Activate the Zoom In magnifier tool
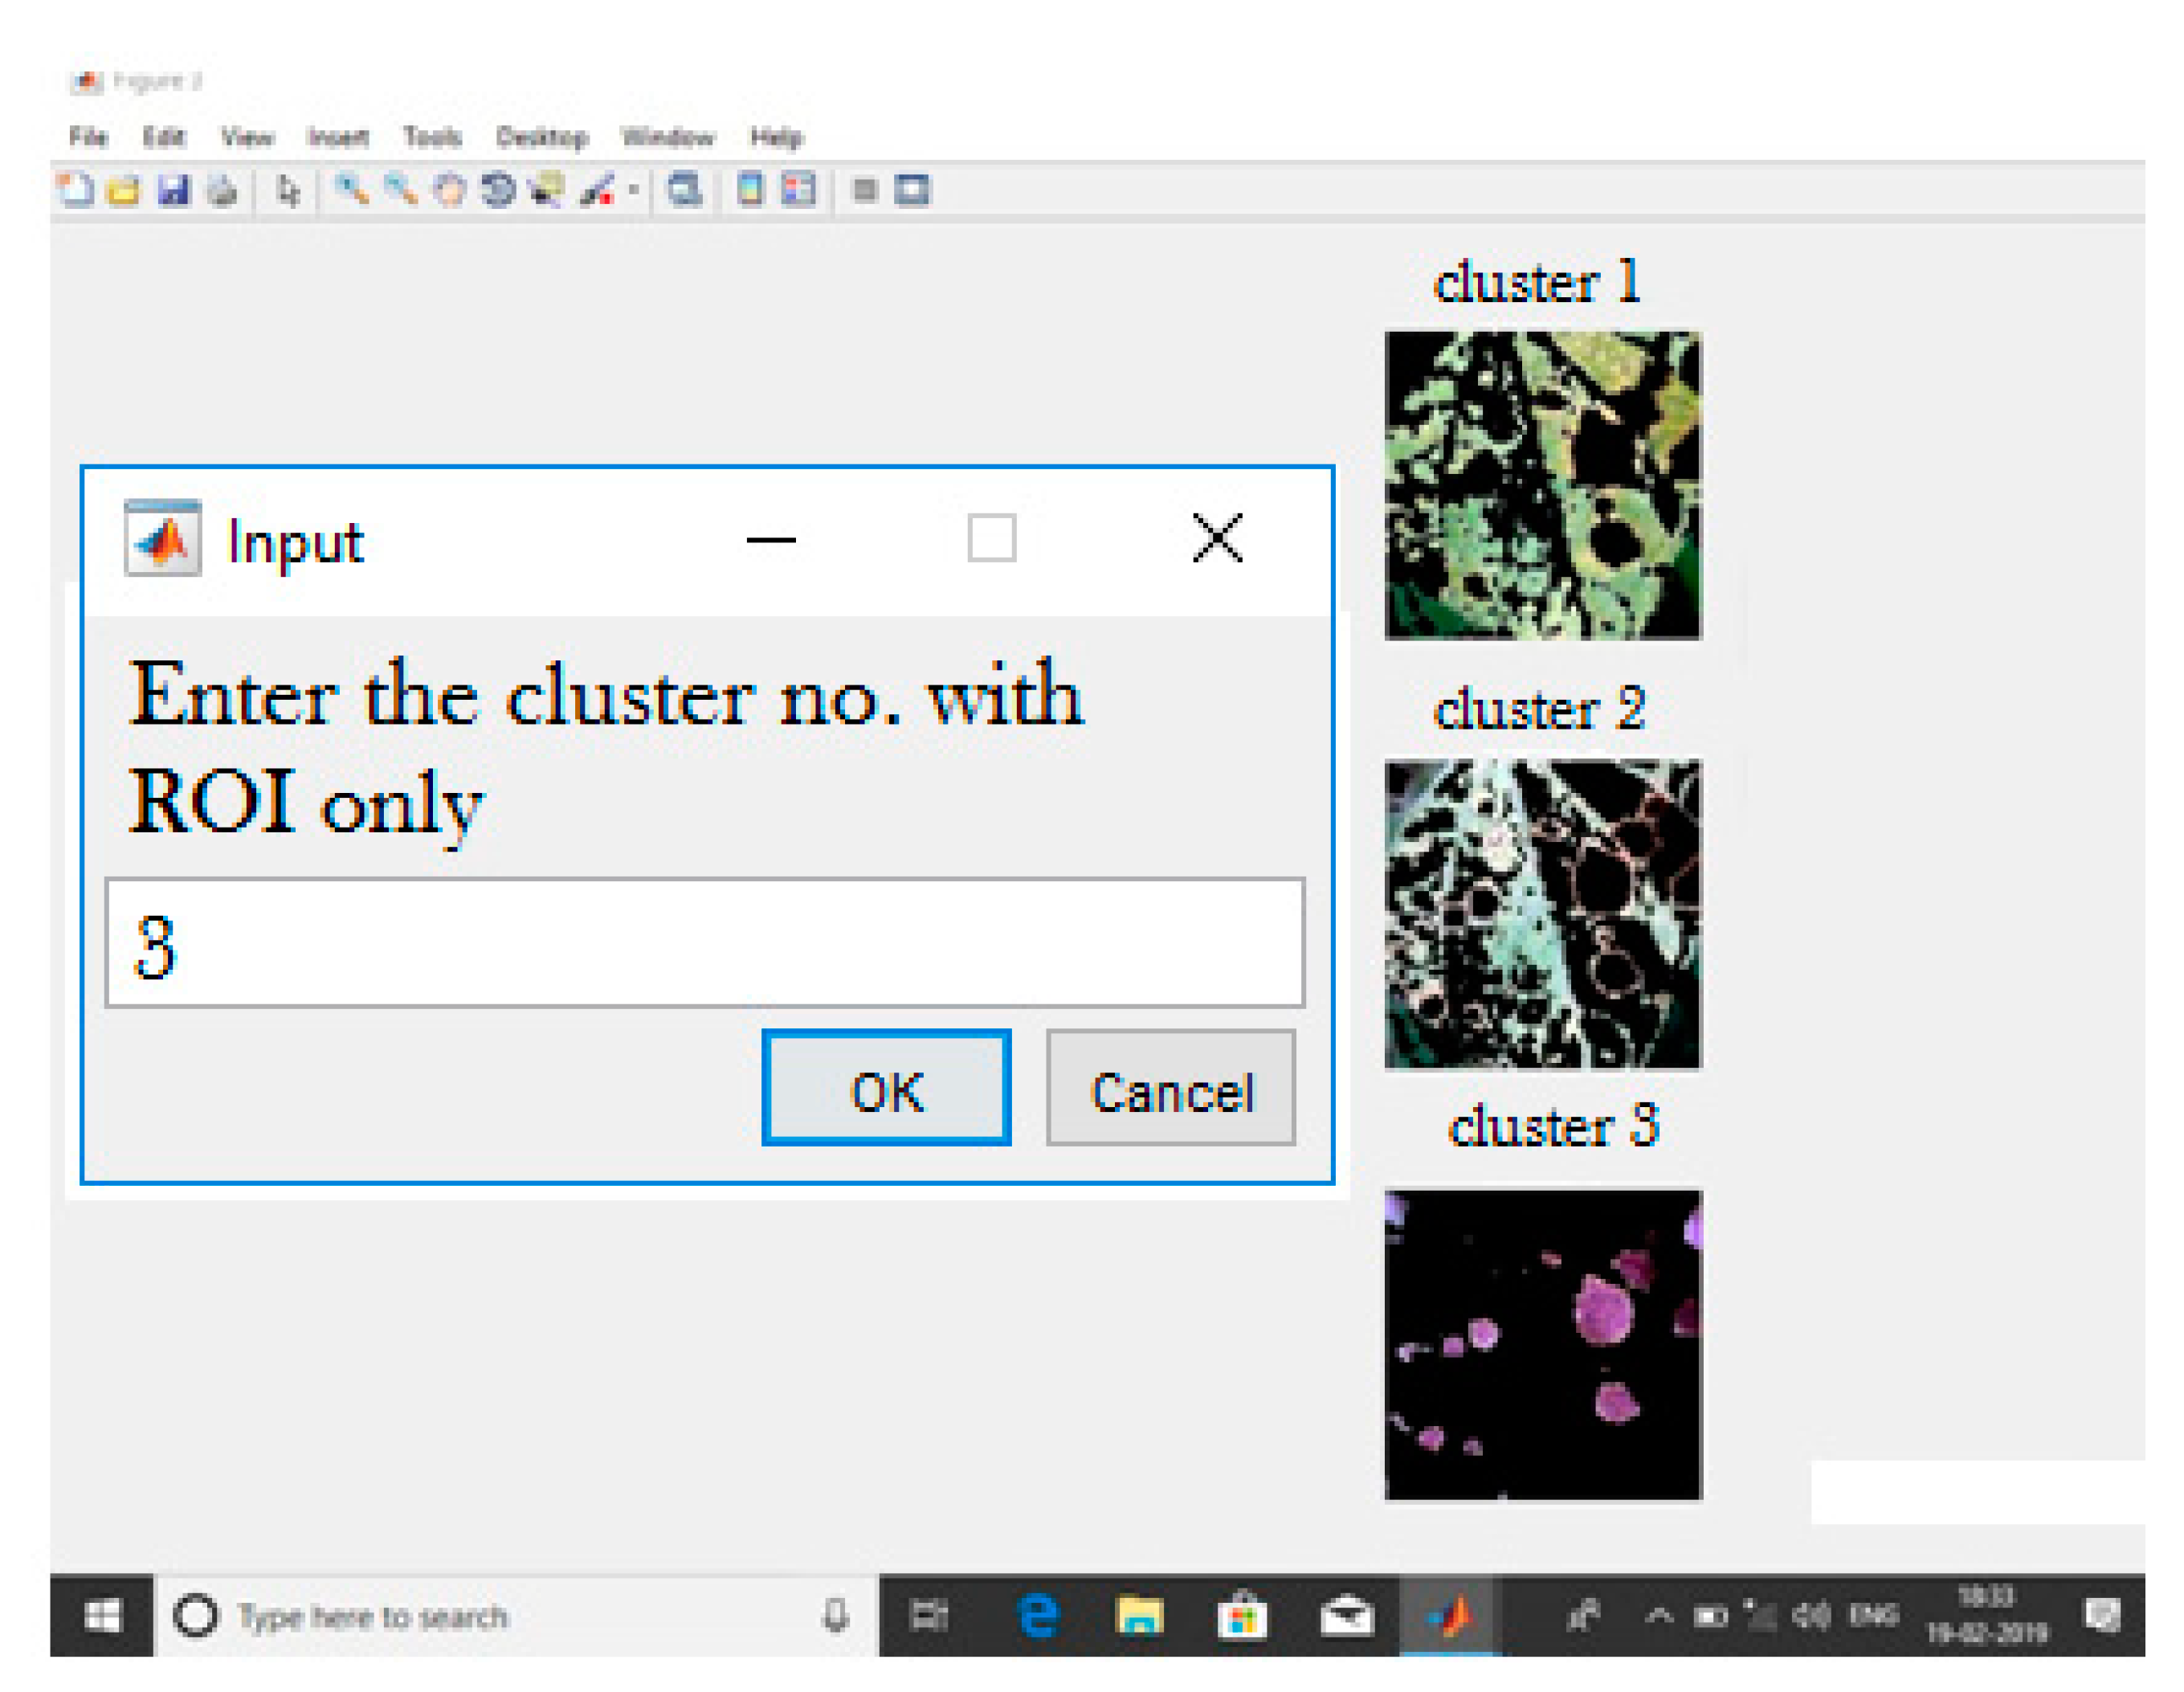This screenshot has height=1692, width=2184. click(351, 189)
